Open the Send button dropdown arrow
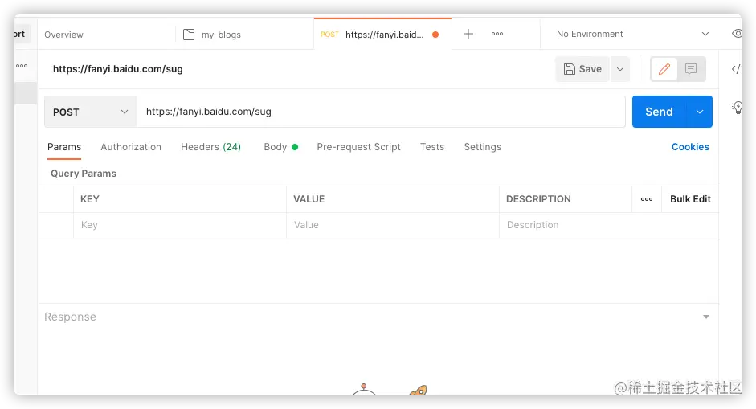The width and height of the screenshot is (756, 409). 700,112
